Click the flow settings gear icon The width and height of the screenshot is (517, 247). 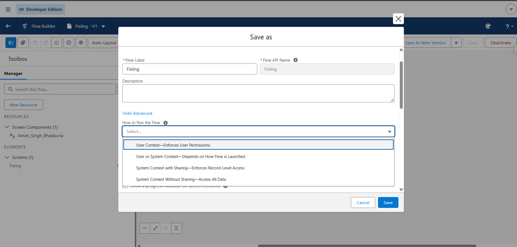pos(81,43)
